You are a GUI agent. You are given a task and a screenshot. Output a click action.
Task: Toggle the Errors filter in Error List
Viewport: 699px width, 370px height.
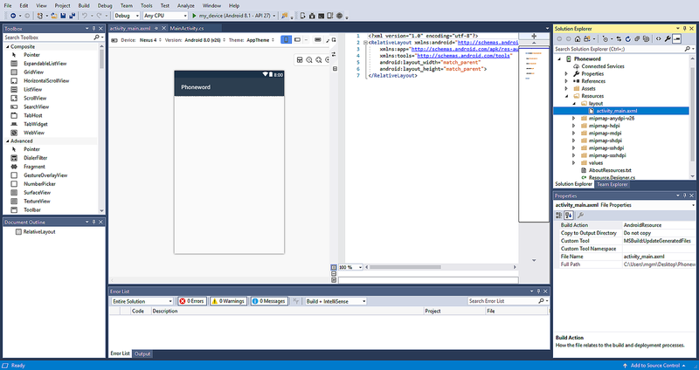tap(190, 301)
